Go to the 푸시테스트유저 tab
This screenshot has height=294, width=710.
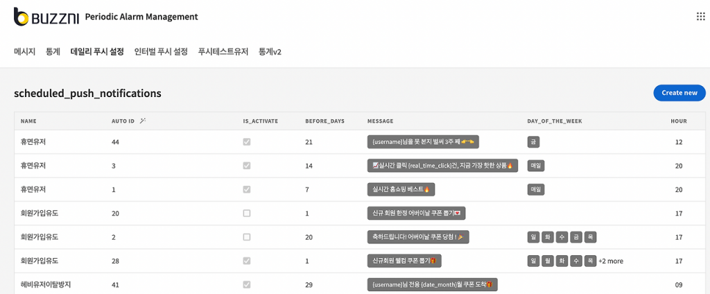[223, 51]
